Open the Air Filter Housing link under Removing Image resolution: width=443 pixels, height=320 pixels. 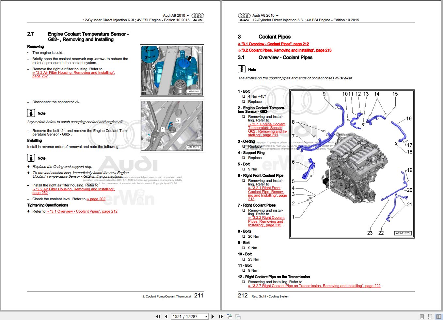click(73, 74)
